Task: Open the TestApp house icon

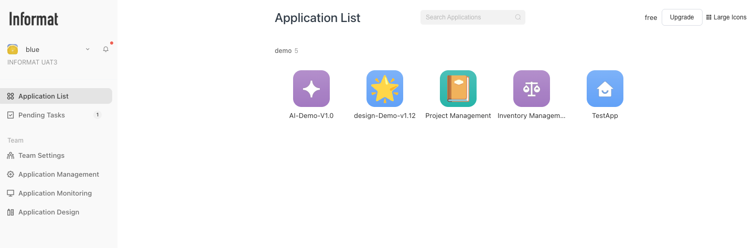Action: pos(605,89)
